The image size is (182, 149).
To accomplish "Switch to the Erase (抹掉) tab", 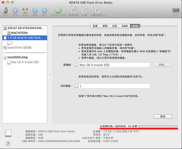I will pyautogui.click(x=105, y=26).
